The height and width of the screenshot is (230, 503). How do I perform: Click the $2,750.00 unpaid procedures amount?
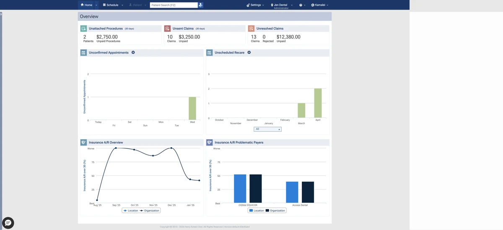107,37
